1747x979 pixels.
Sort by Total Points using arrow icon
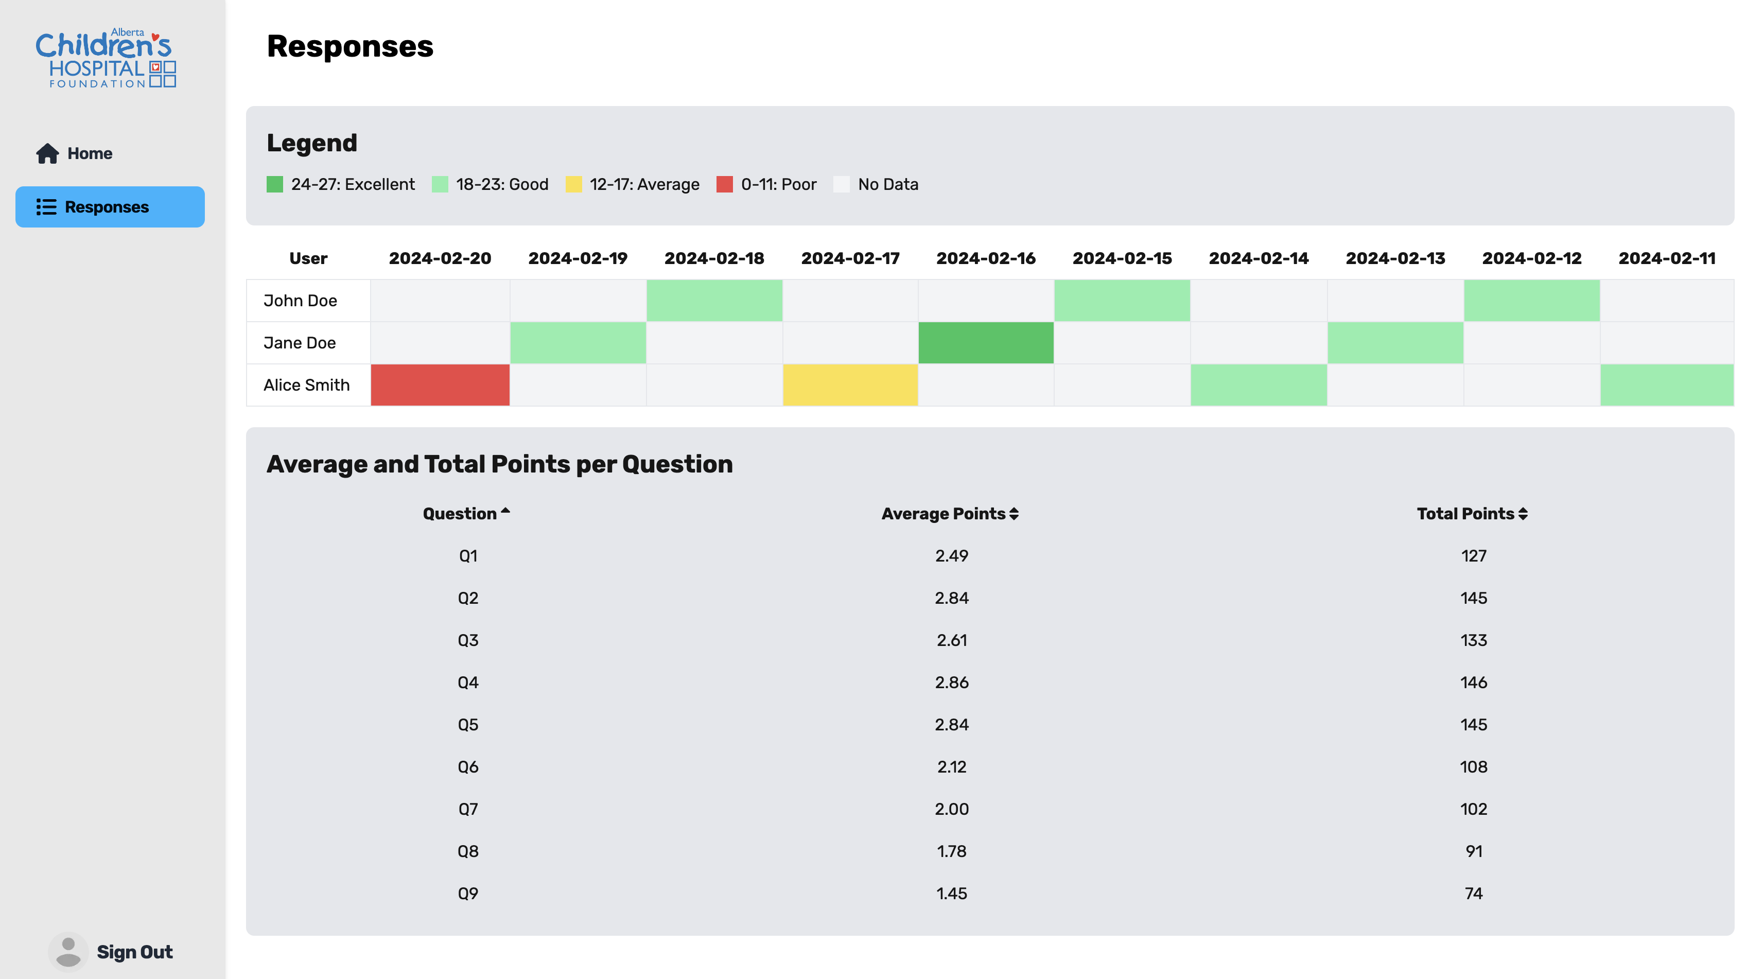click(x=1523, y=514)
